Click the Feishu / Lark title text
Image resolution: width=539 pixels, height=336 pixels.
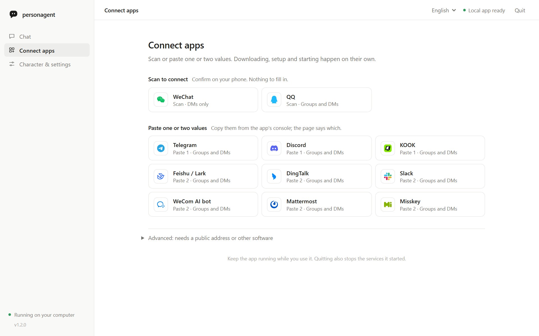(x=189, y=173)
